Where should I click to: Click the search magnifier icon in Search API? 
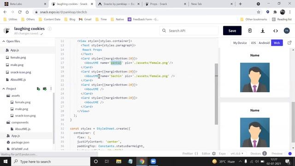coord(164,30)
